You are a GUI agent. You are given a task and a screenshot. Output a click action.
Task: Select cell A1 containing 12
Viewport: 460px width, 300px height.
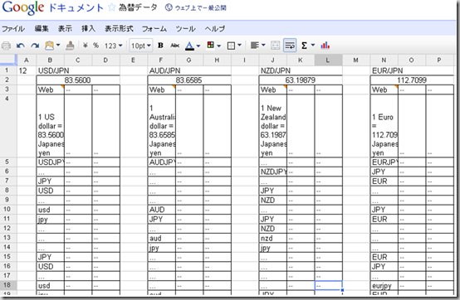point(27,70)
